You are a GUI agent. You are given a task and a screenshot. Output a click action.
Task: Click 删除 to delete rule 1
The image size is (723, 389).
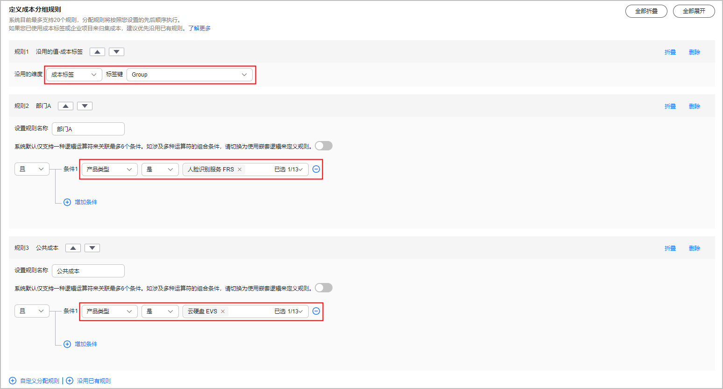[694, 52]
